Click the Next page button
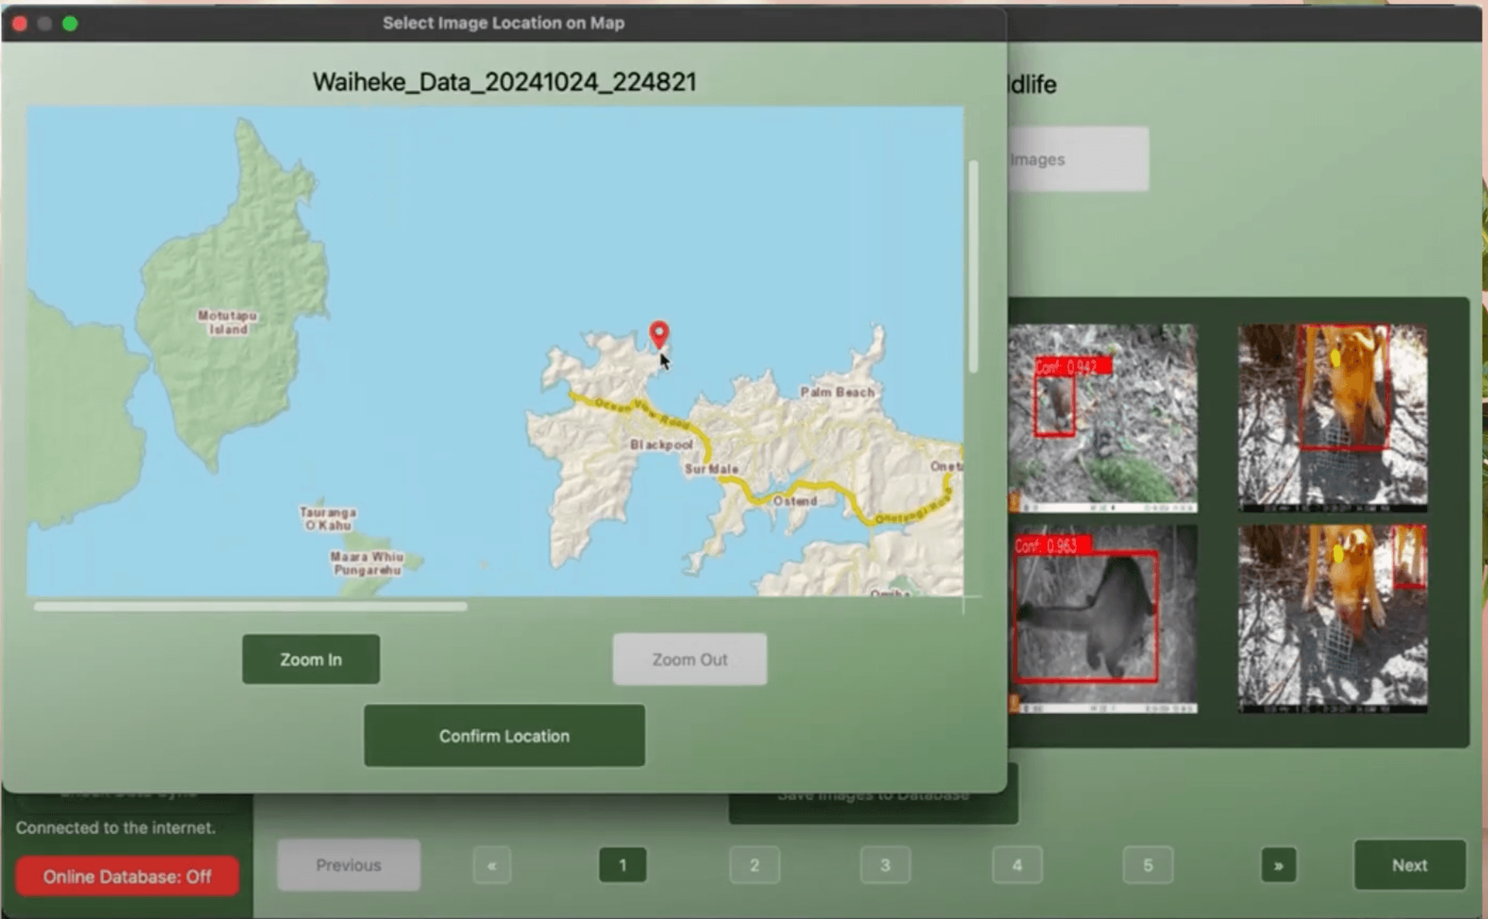This screenshot has width=1488, height=919. tap(1409, 865)
